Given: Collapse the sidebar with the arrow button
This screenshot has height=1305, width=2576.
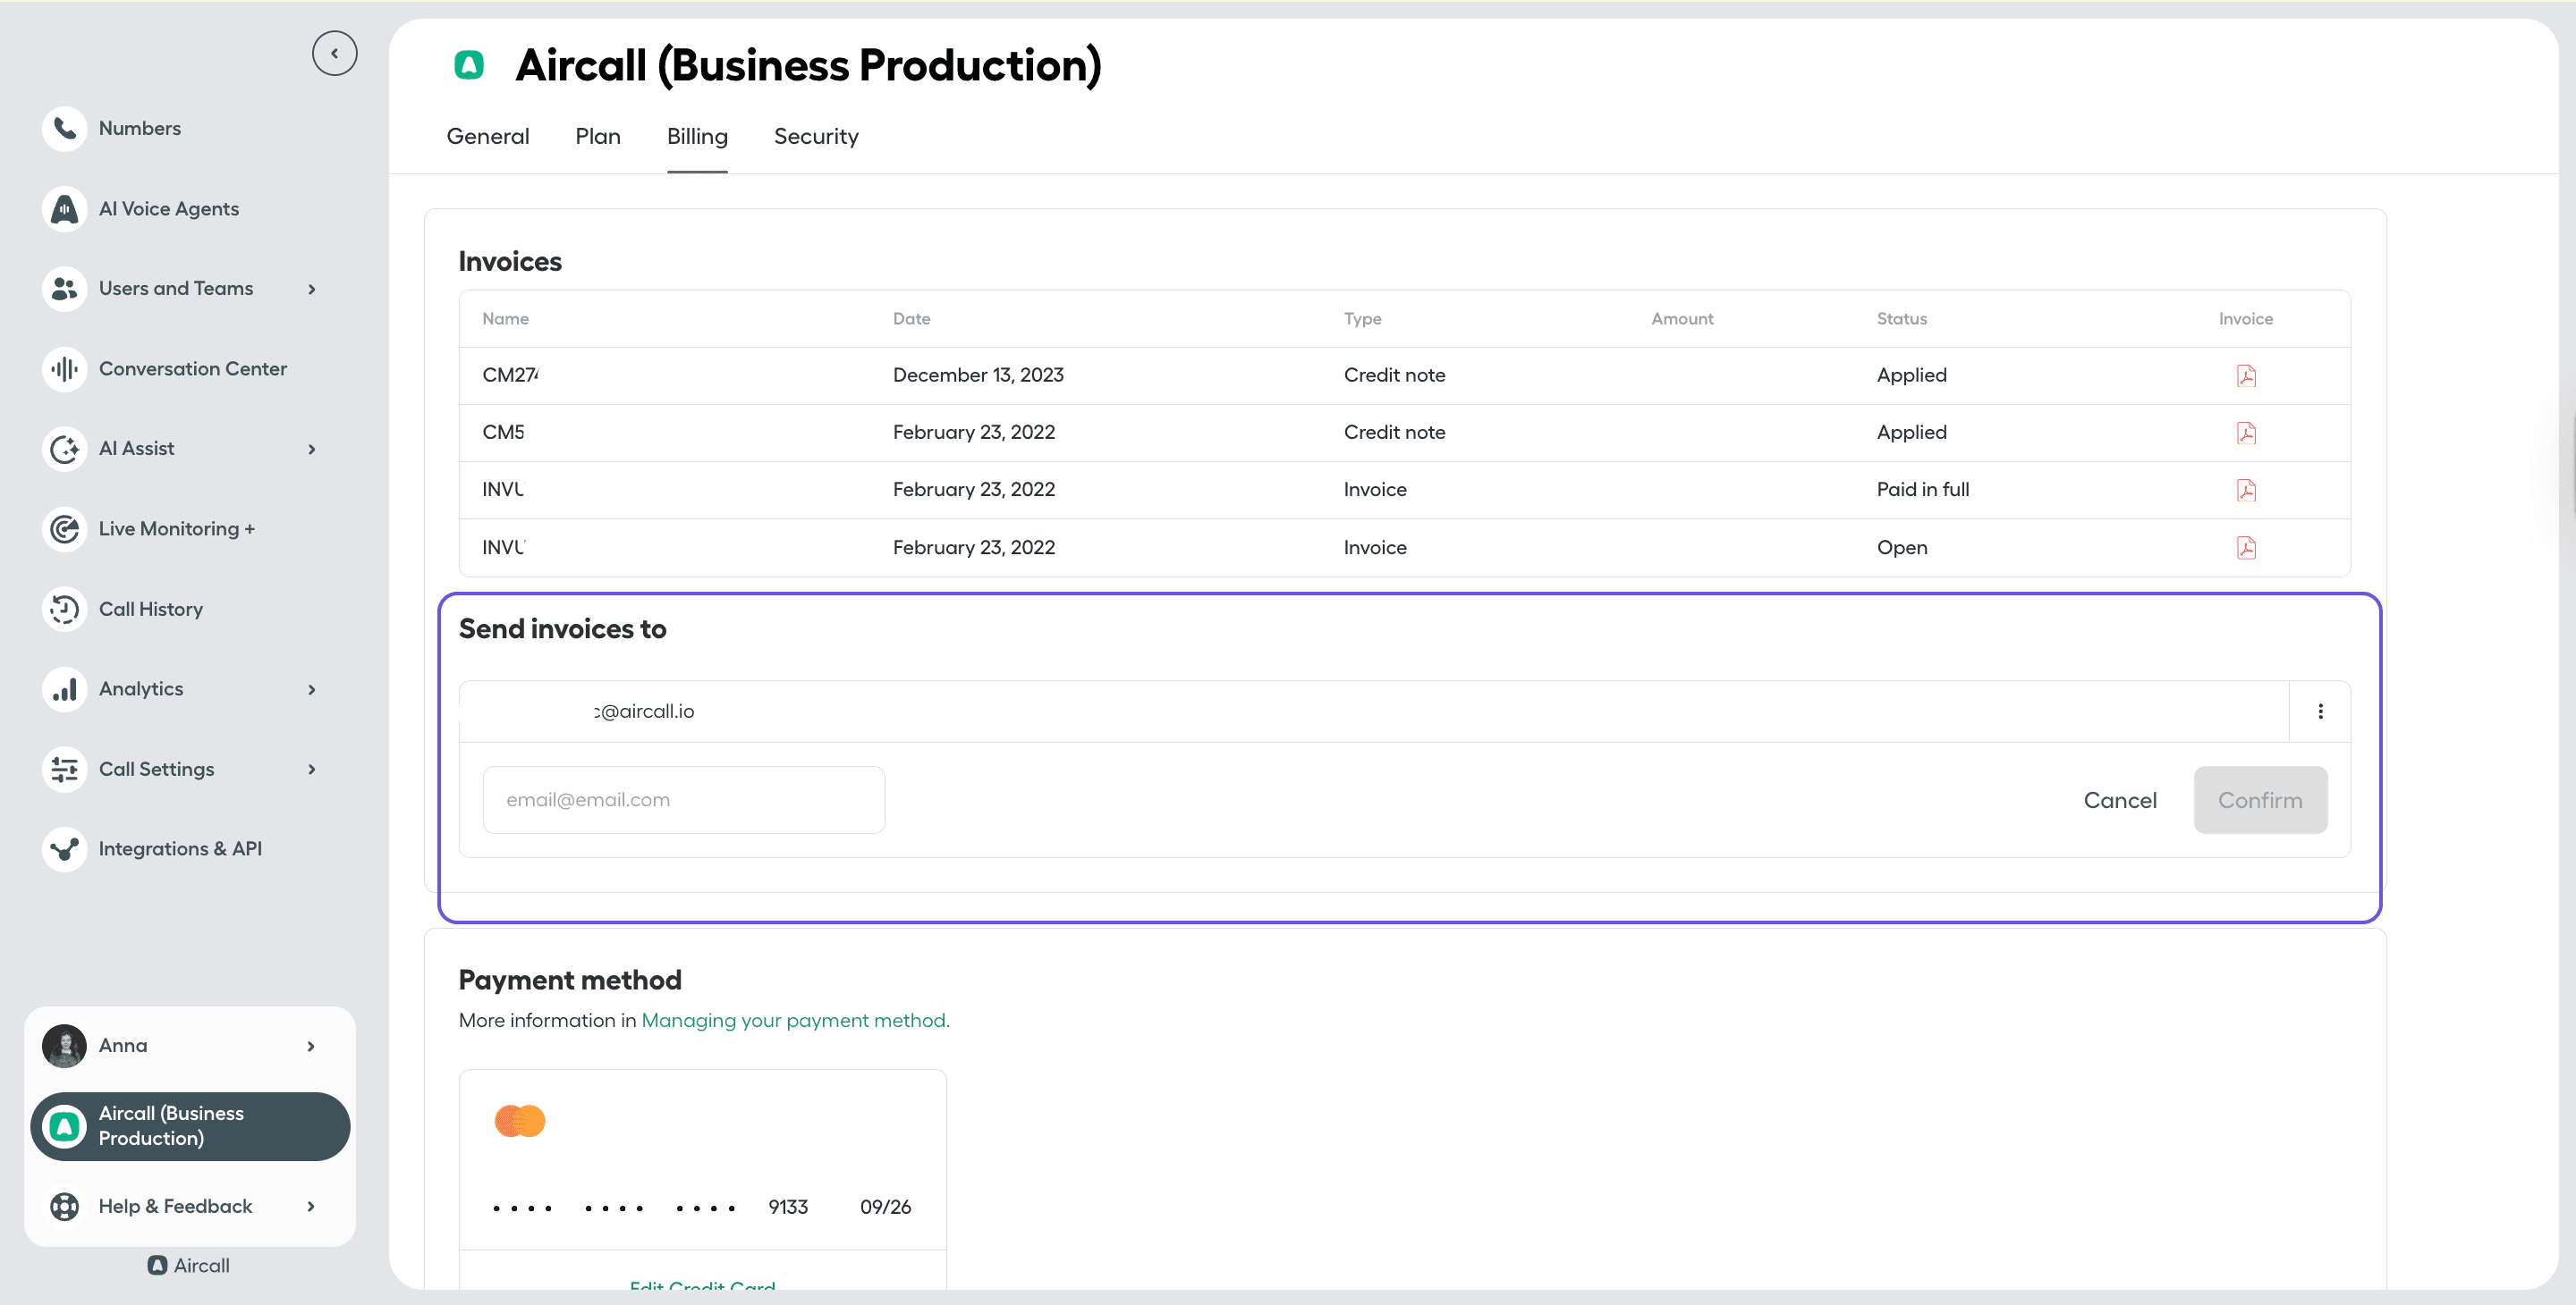Looking at the screenshot, I should tap(334, 54).
